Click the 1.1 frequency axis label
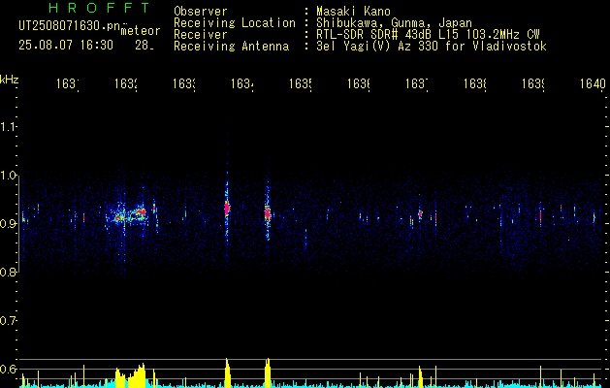 (x=8, y=126)
